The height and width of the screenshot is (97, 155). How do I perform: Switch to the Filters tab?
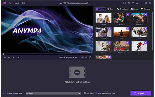click(x=134, y=9)
